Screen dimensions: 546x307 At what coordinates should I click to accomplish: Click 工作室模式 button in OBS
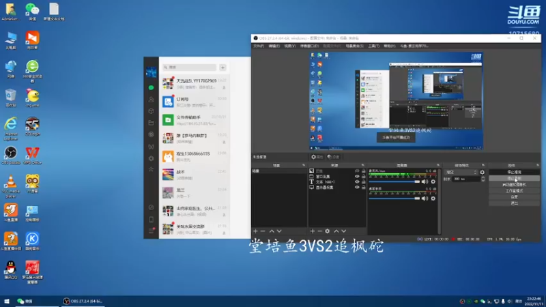tap(515, 191)
